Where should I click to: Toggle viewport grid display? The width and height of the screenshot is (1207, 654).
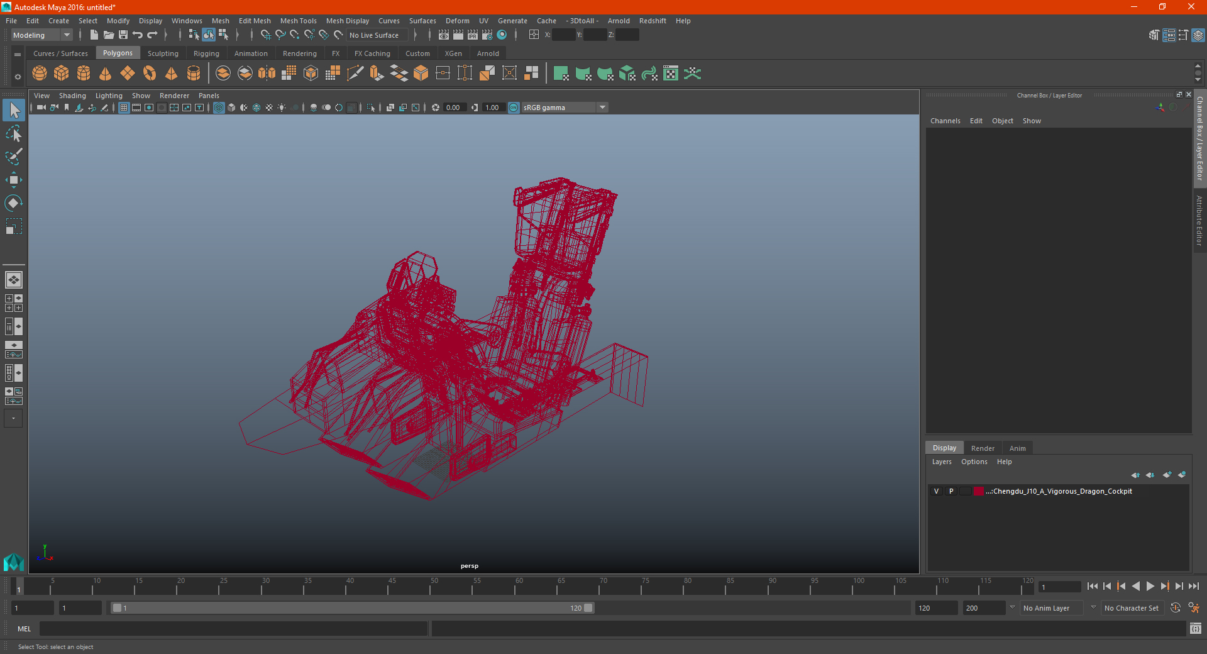point(124,108)
